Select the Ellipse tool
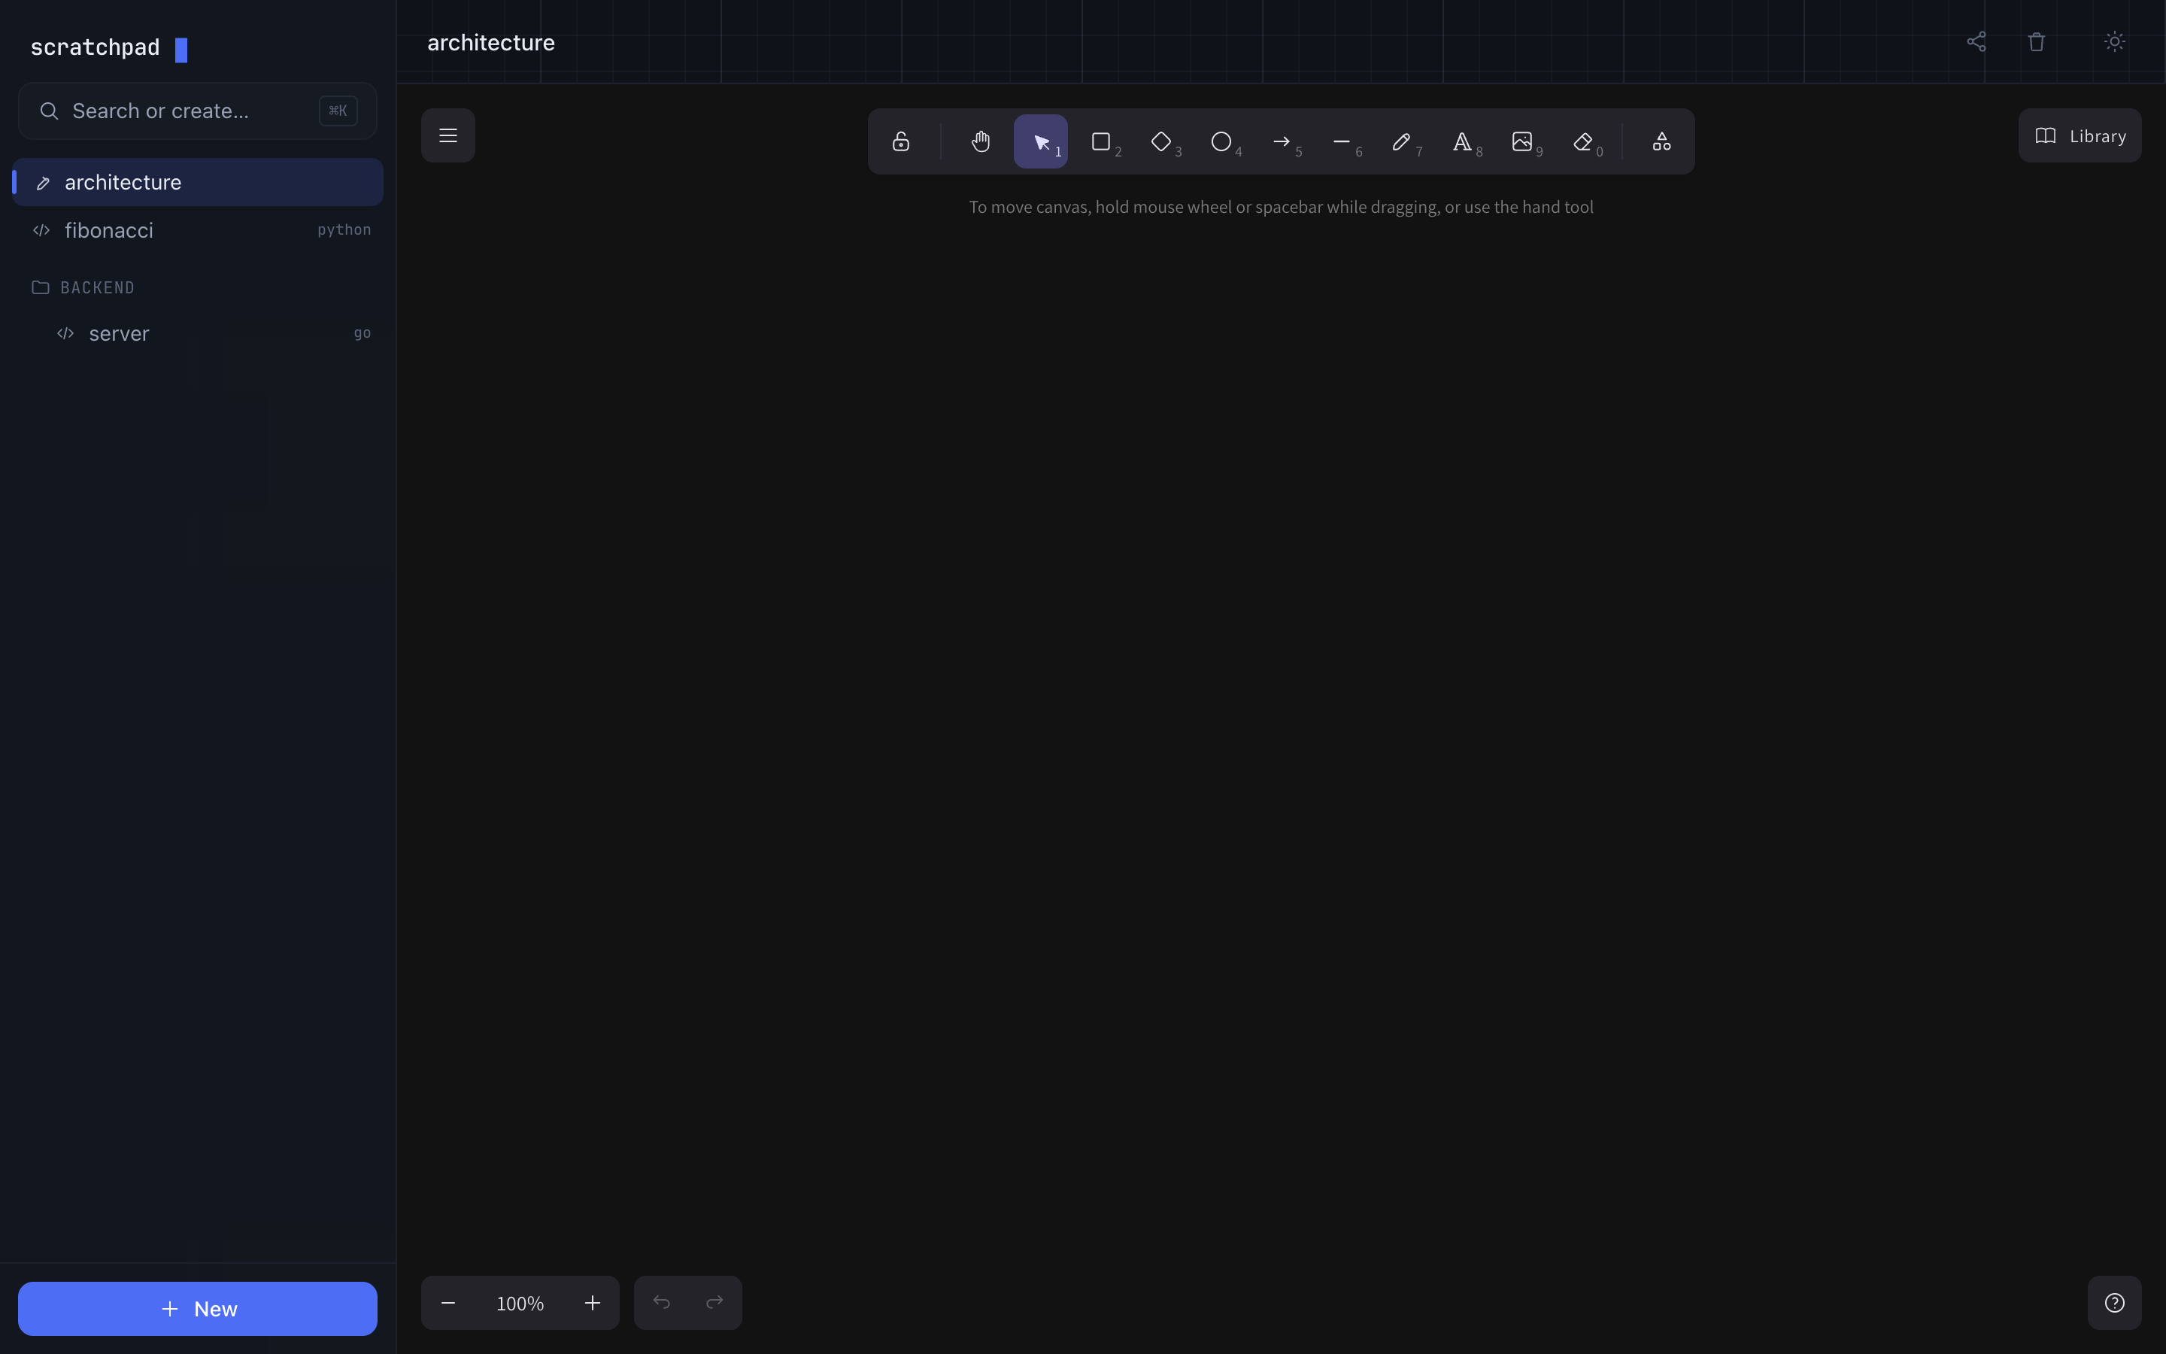 pyautogui.click(x=1221, y=141)
